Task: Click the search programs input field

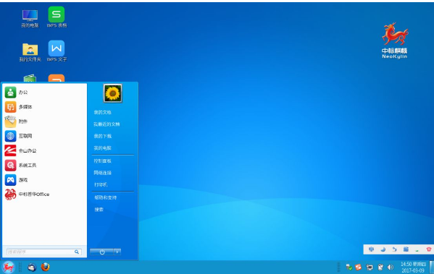Action: coord(43,252)
